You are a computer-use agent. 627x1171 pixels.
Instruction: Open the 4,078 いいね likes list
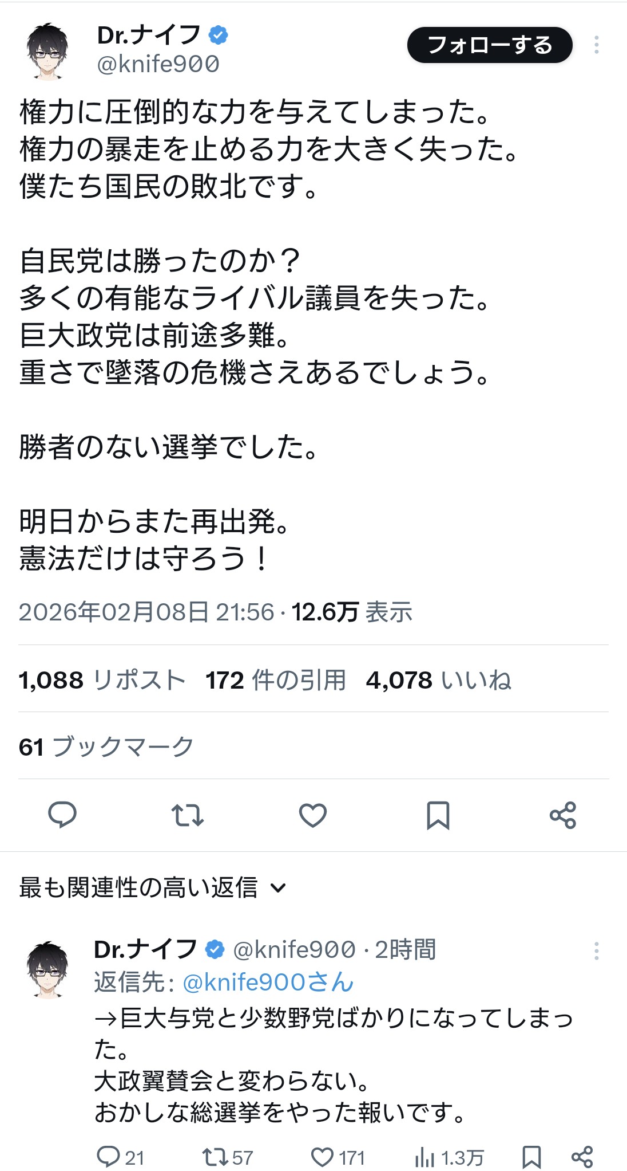(438, 680)
